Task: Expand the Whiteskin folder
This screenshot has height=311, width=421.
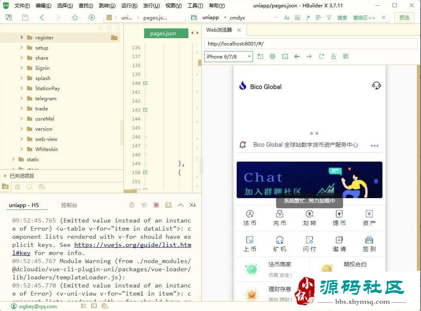Action: click(22, 149)
